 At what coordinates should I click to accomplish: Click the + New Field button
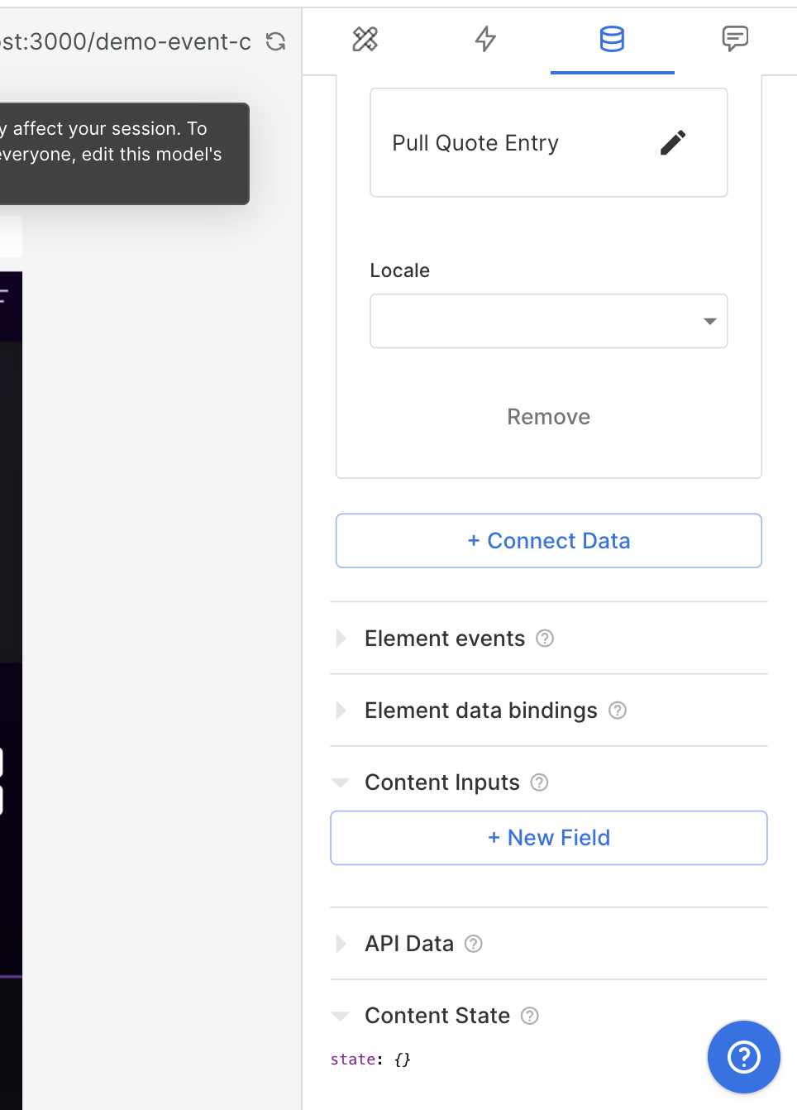[x=548, y=838]
